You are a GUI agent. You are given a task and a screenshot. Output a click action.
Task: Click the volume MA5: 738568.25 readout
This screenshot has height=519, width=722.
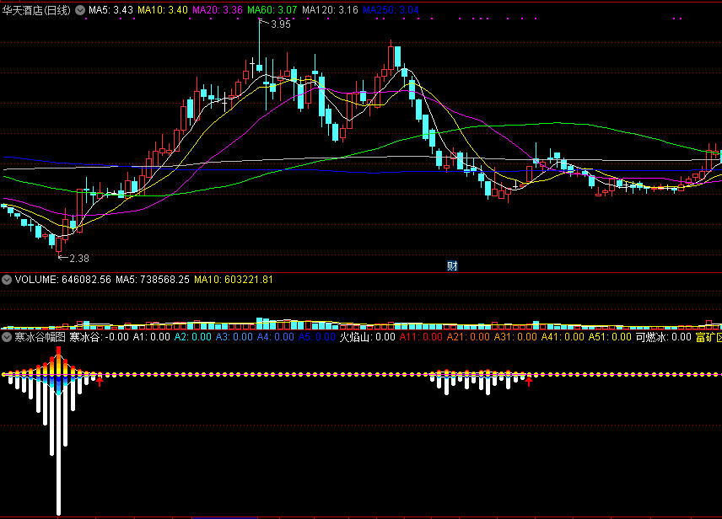click(153, 280)
